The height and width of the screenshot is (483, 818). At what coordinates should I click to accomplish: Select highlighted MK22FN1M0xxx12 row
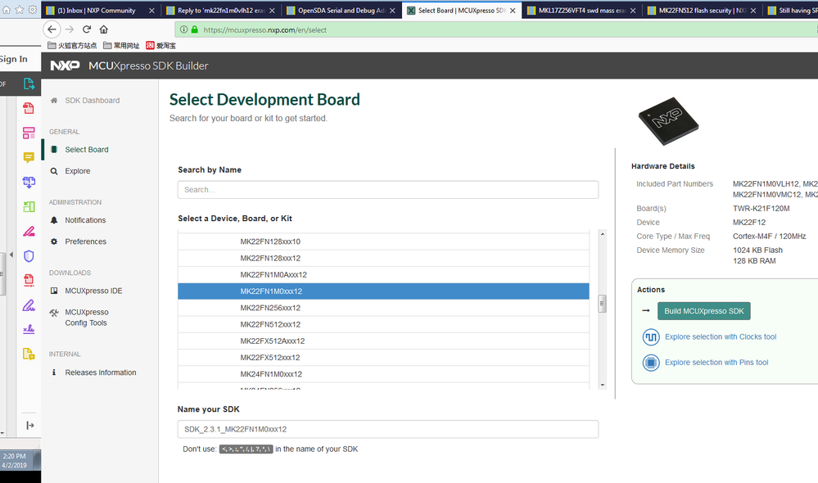(x=383, y=291)
